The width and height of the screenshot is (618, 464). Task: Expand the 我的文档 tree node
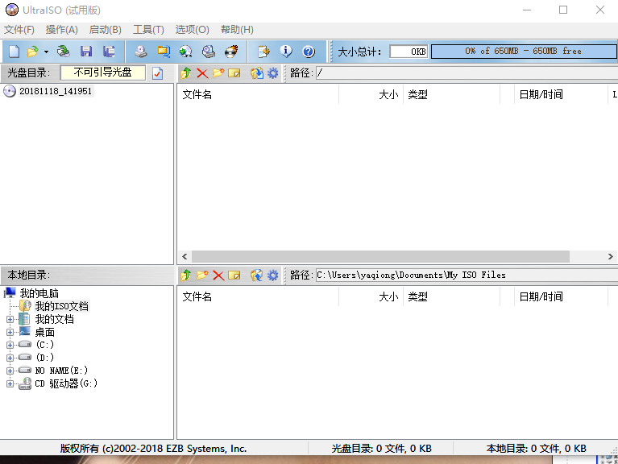coord(10,320)
